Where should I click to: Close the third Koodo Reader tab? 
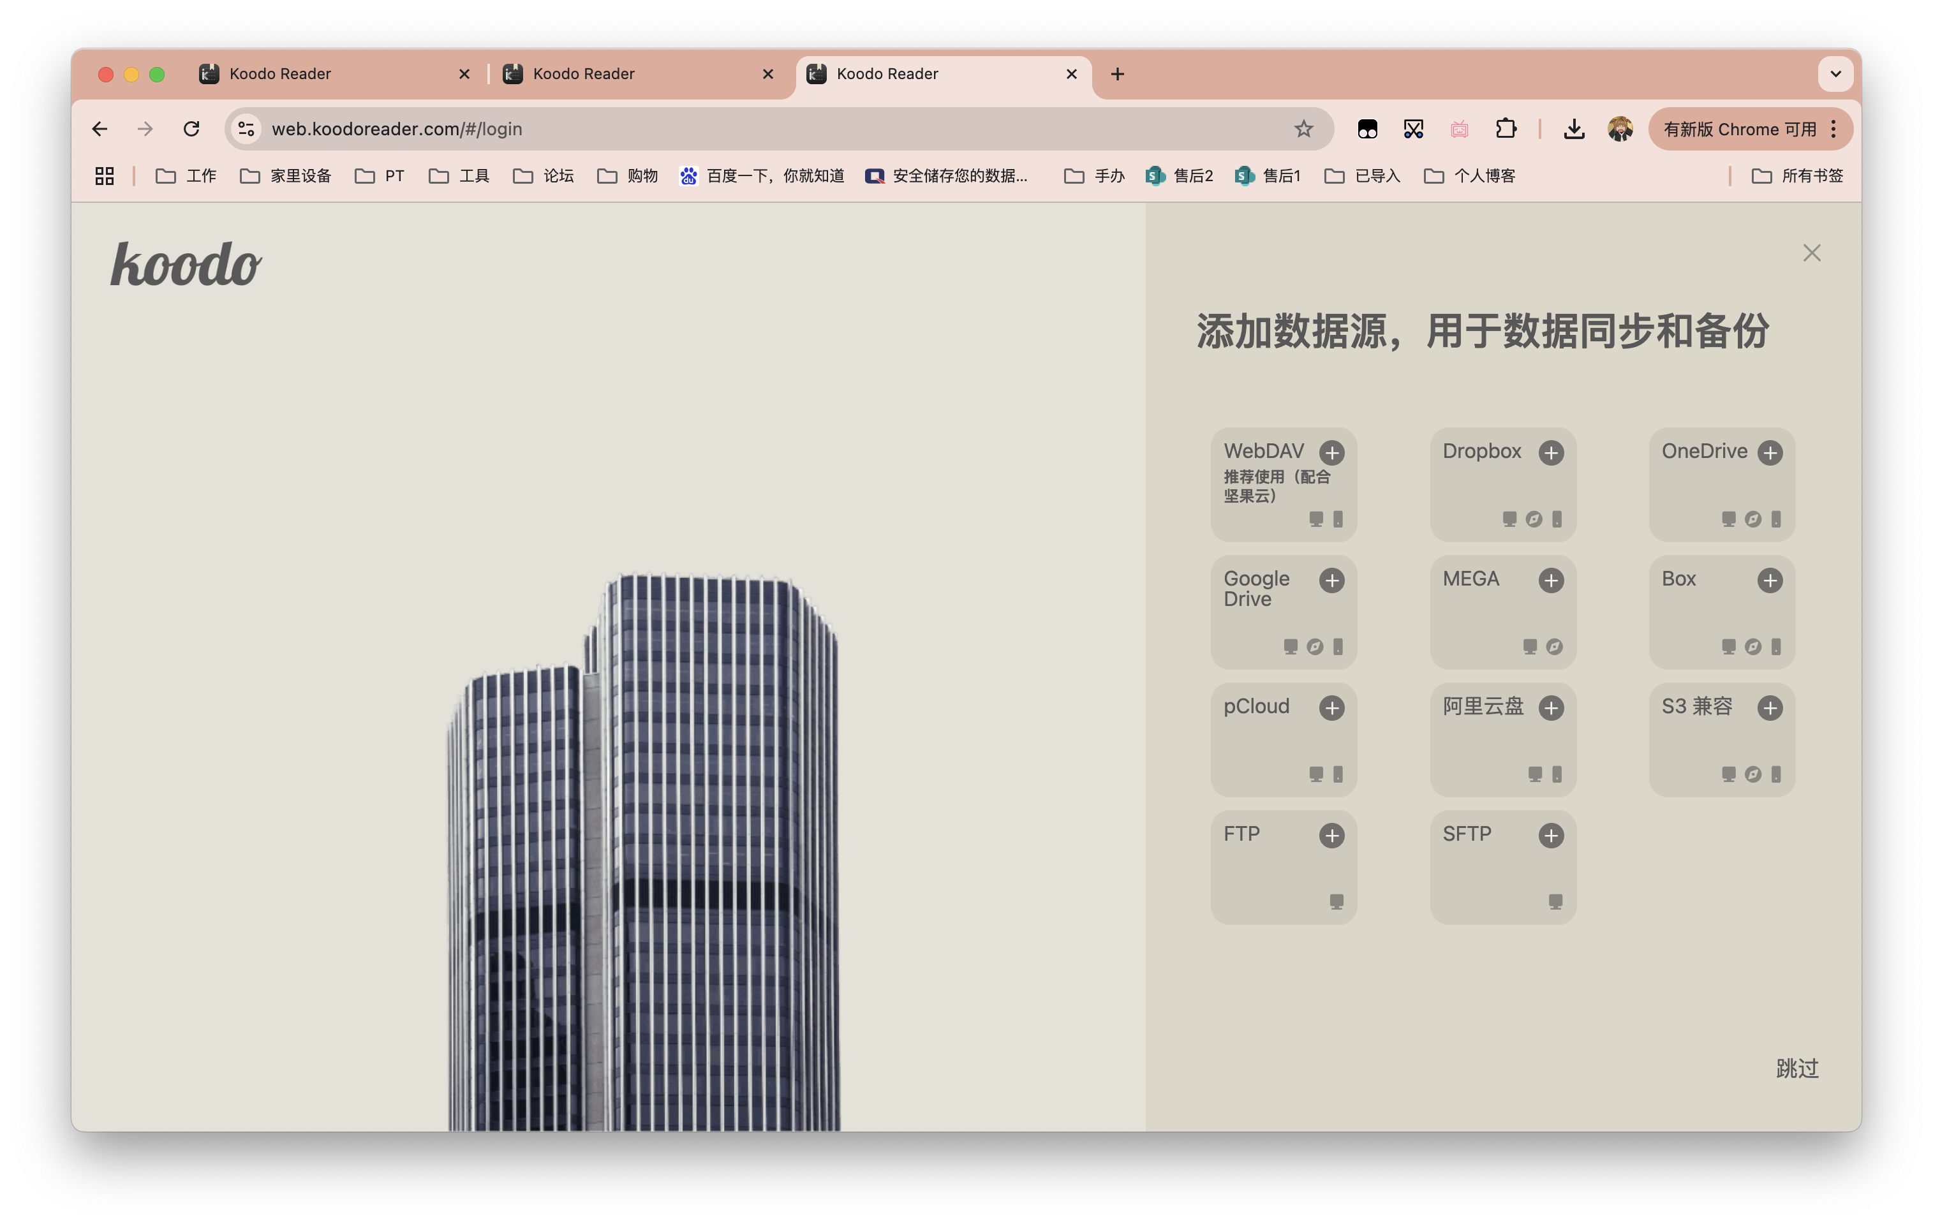[1071, 74]
